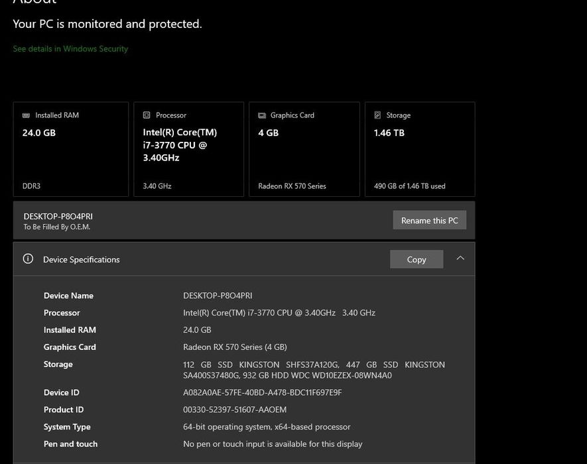Select the 24.0 GB value in RAM card
587x464 pixels.
point(39,133)
